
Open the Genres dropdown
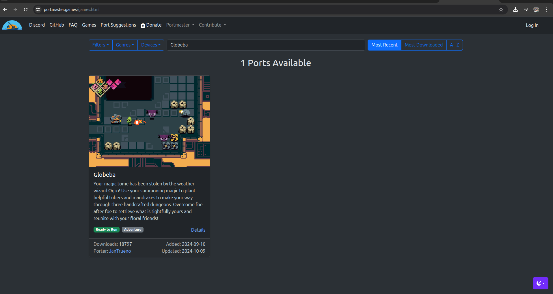click(125, 45)
